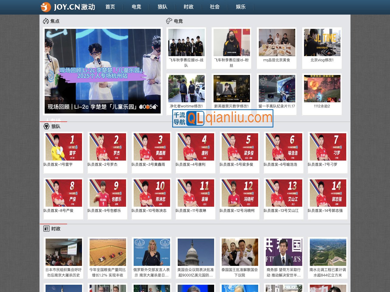Viewport: 390px width, 292px height.
Task: Open the rrq品尝北京美食 video thumbnail
Action: (277, 42)
